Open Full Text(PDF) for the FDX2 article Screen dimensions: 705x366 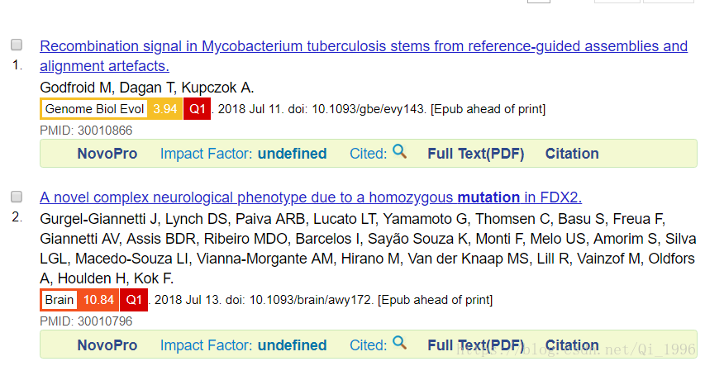click(476, 345)
